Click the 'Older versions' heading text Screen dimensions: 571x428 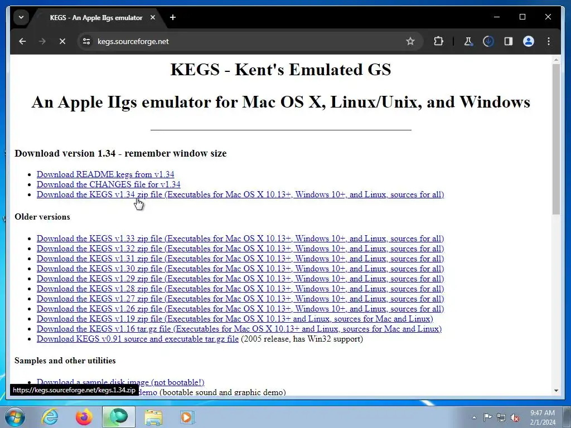point(42,217)
